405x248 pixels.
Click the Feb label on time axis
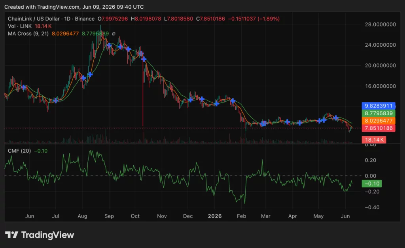242,216
